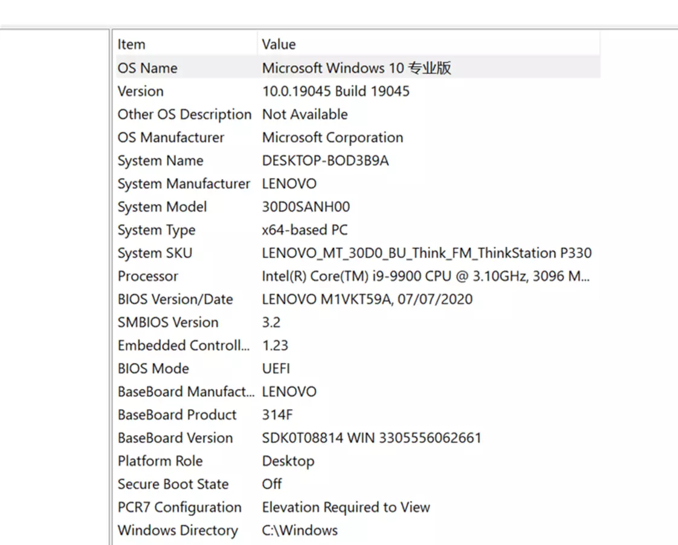Highlight the Other OS Description row
This screenshot has height=545, width=678.
(x=184, y=114)
